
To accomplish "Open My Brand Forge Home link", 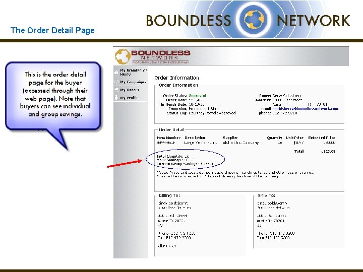I will point(134,72).
